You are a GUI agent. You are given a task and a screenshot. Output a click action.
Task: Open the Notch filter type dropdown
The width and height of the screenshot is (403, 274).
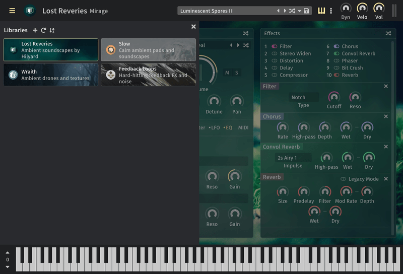304,97
